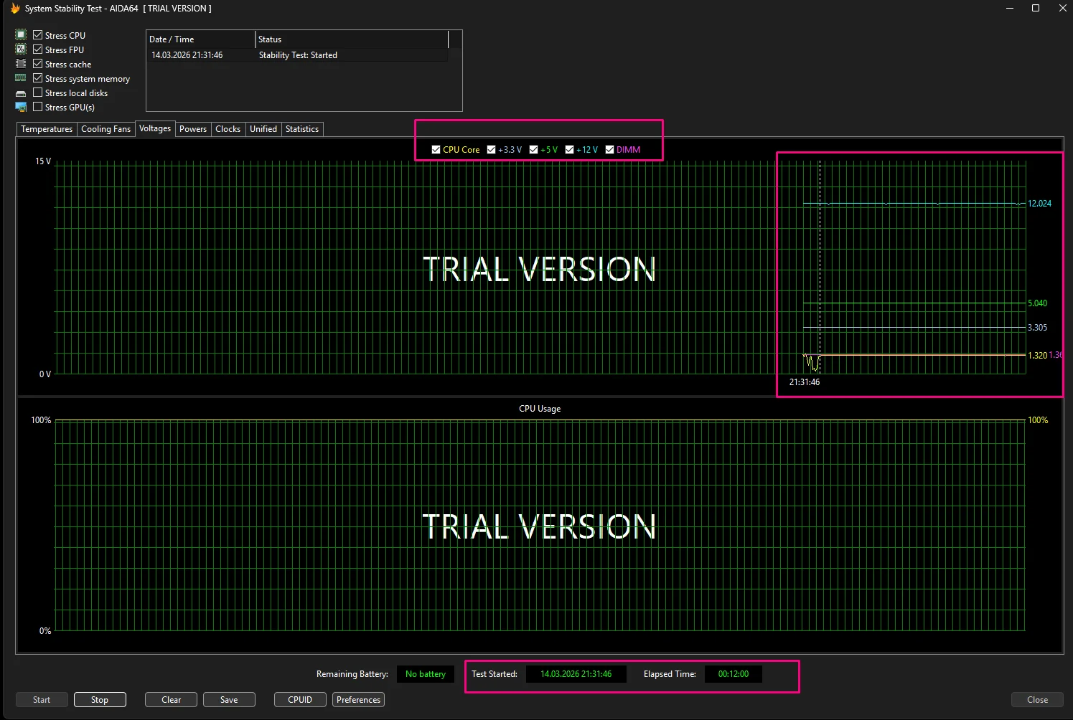Toggle the +5 V graph checkbox
1073x720 pixels.
tap(533, 150)
